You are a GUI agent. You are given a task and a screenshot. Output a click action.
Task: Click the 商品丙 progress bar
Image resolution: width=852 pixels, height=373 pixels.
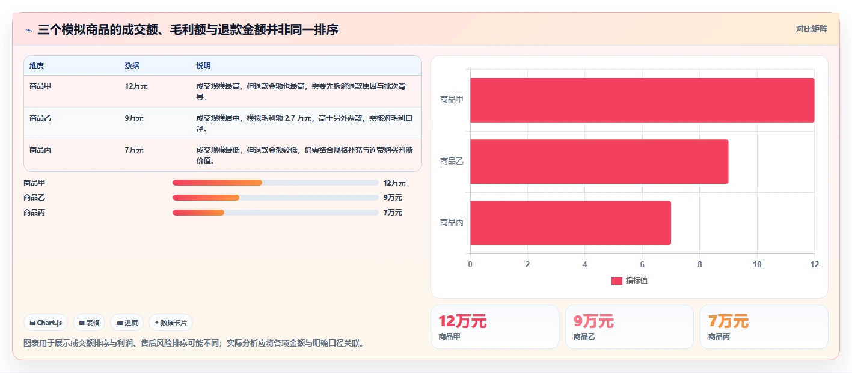(x=275, y=213)
